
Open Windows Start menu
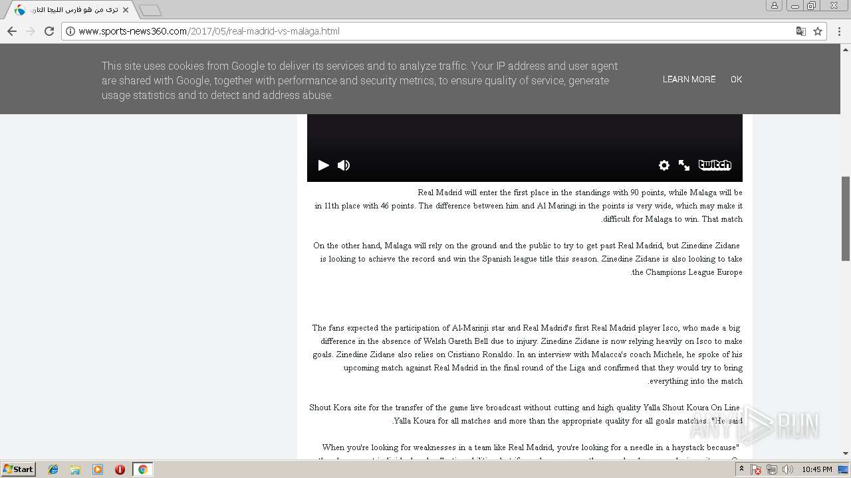19,469
